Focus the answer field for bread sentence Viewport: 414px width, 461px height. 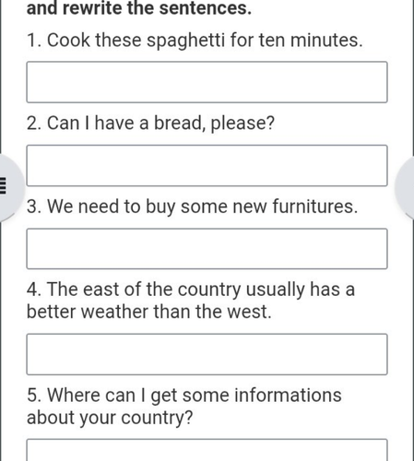pyautogui.click(x=207, y=166)
